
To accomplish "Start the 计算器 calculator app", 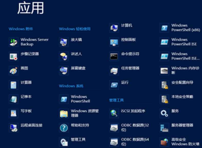I will (20, 85).
